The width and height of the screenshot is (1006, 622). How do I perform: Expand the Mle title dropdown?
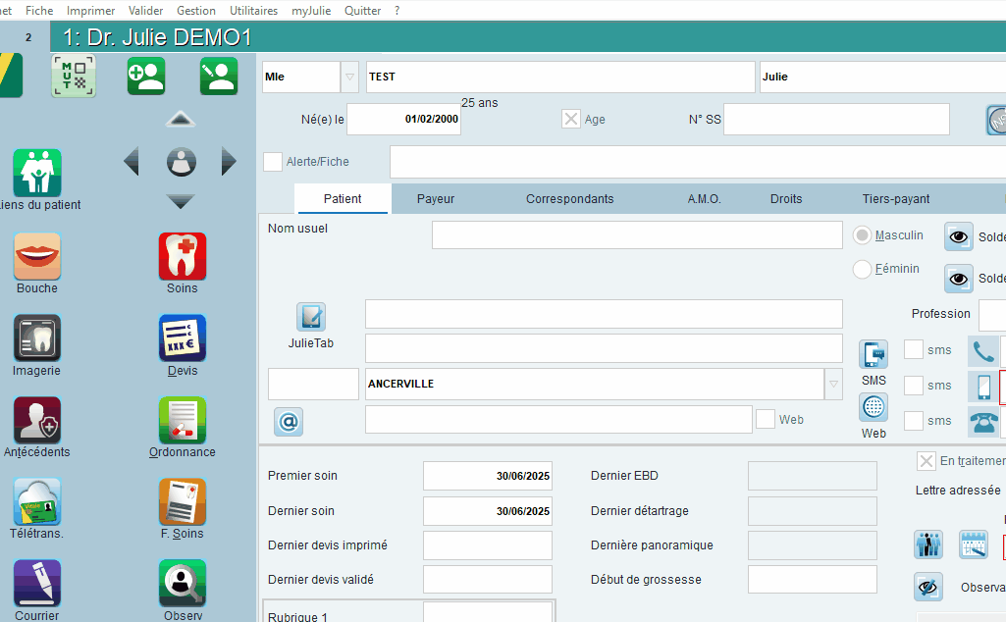(349, 77)
